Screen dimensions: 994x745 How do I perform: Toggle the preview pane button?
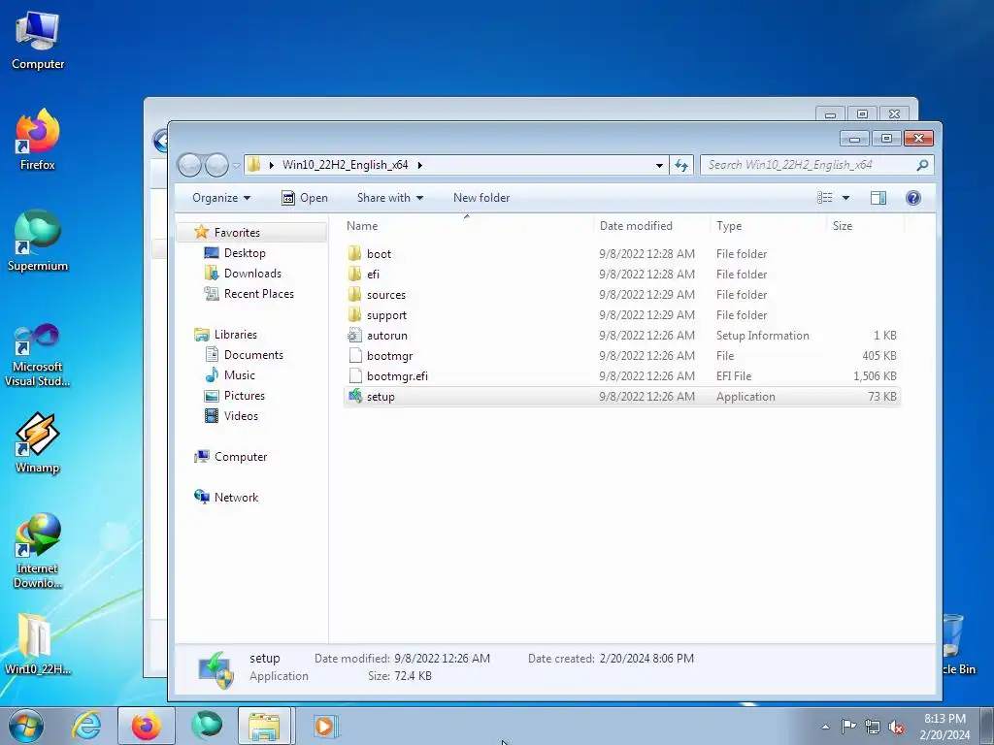point(878,198)
